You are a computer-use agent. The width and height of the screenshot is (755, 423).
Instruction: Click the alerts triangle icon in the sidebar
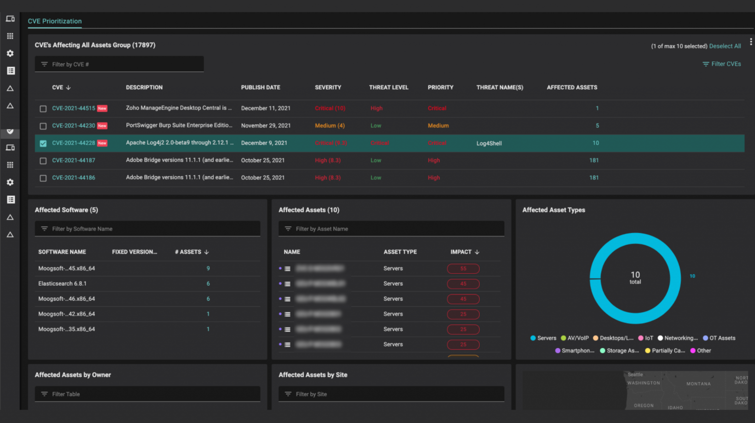point(10,88)
